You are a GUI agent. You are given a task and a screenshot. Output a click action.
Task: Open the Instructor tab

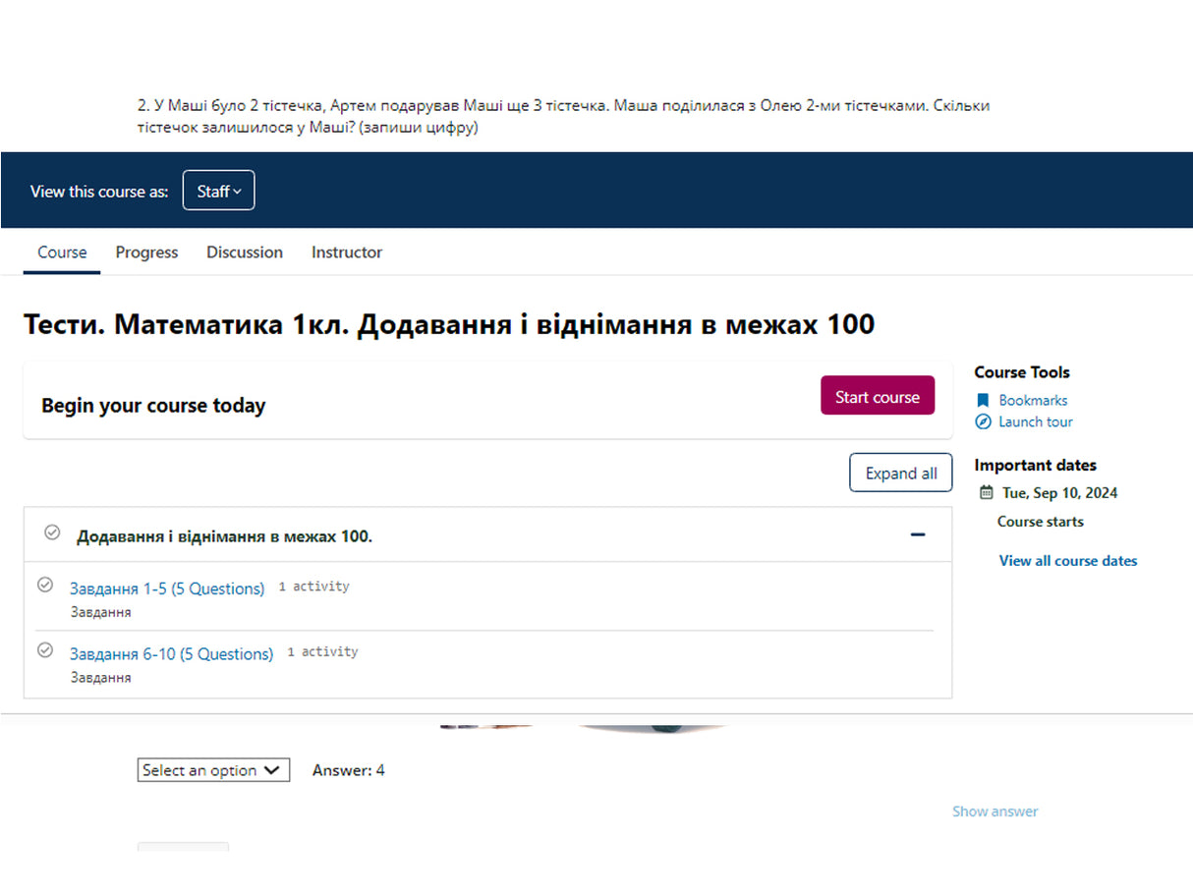346,252
